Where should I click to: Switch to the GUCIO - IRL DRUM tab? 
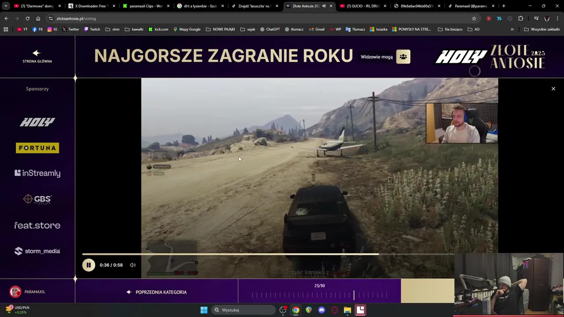click(x=362, y=6)
